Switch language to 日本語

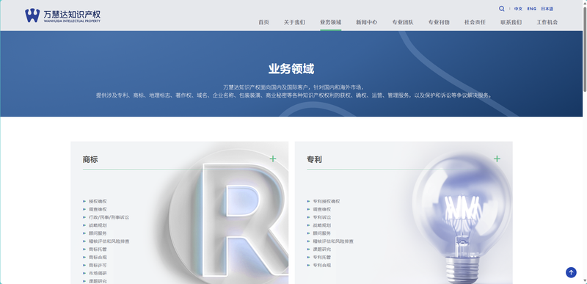point(547,9)
